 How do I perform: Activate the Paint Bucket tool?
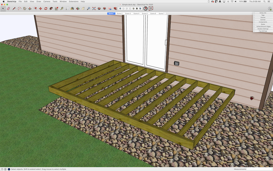coord(72,9)
